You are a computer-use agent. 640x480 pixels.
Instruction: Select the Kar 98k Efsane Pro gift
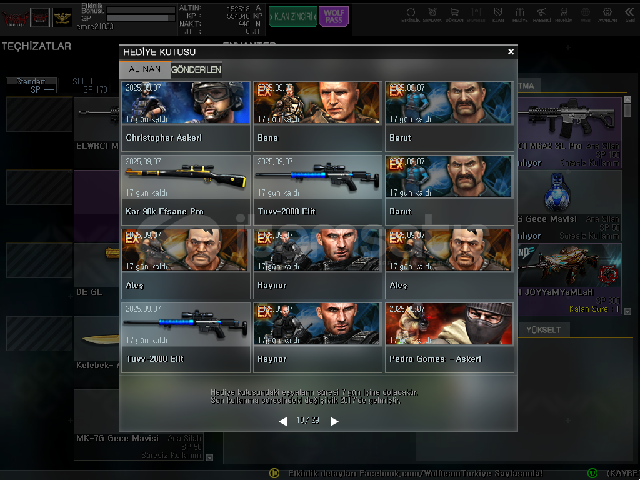(186, 190)
